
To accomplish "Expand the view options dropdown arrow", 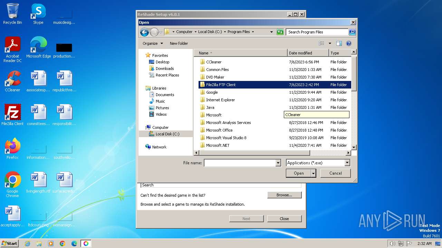I will pyautogui.click(x=330, y=43).
